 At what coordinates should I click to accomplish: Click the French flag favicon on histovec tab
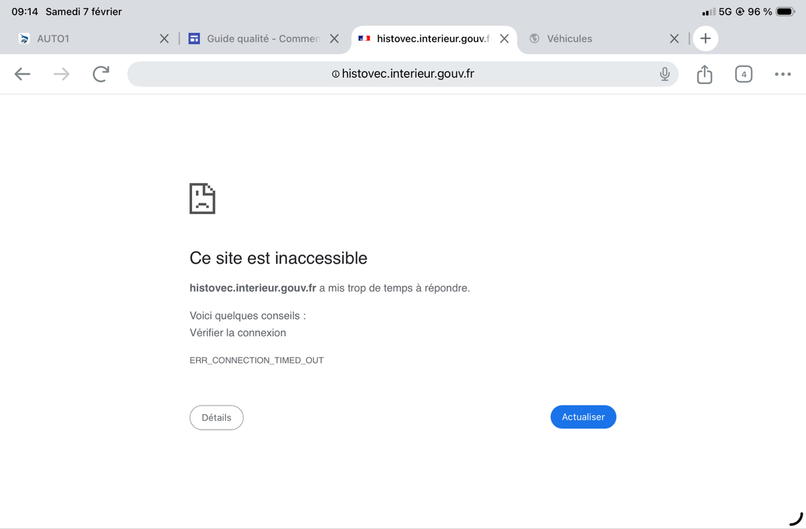pos(364,38)
